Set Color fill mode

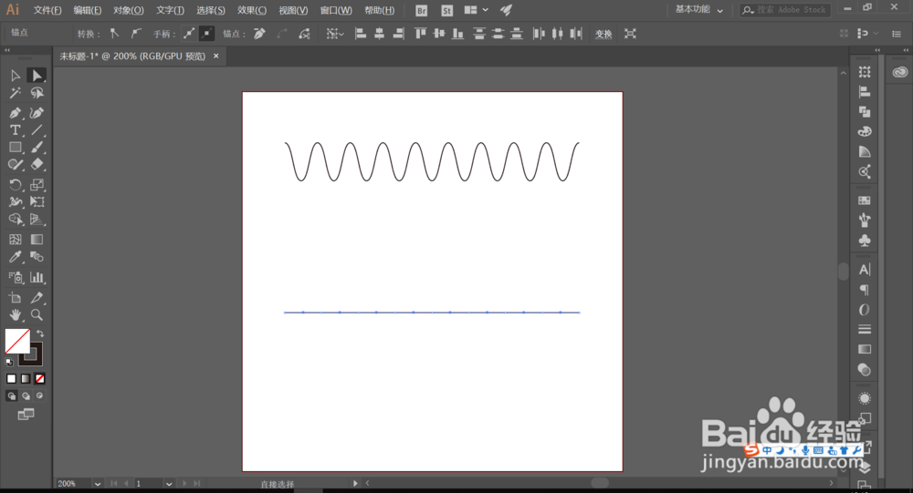tap(11, 378)
